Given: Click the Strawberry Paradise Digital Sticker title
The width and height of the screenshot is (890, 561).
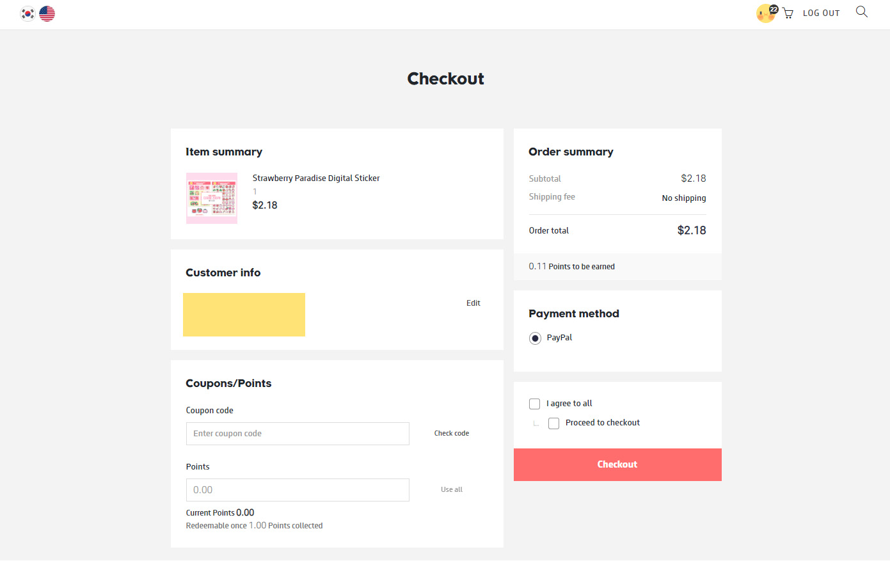Looking at the screenshot, I should [x=316, y=178].
